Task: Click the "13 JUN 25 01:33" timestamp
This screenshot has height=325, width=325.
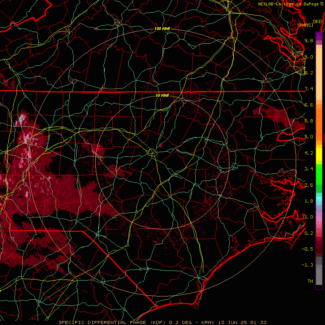Action: (242, 322)
